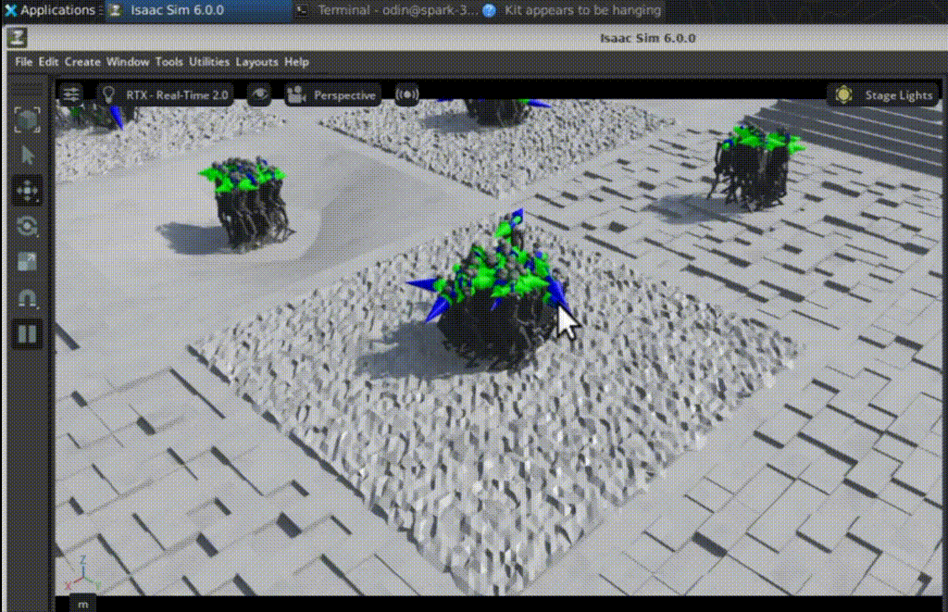Pick the Scale tool
Screen dimensions: 948x612
coord(27,262)
